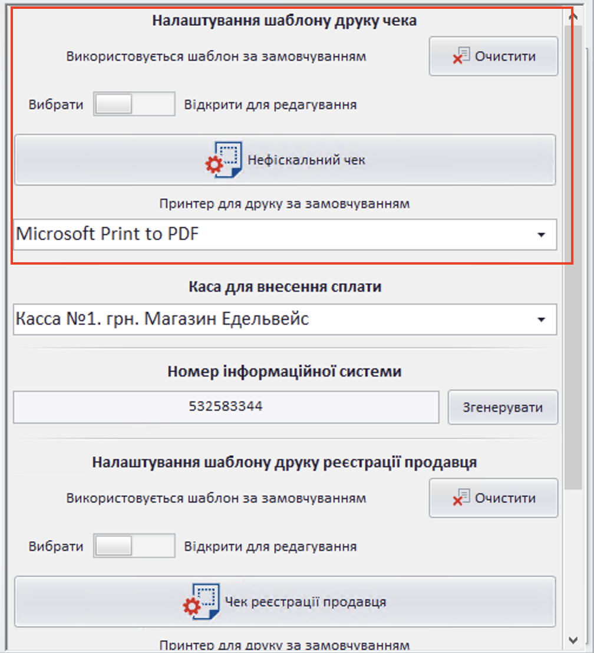Click the empty scrollbar track below the thumb
This screenshot has width=594, height=653.
point(573,560)
